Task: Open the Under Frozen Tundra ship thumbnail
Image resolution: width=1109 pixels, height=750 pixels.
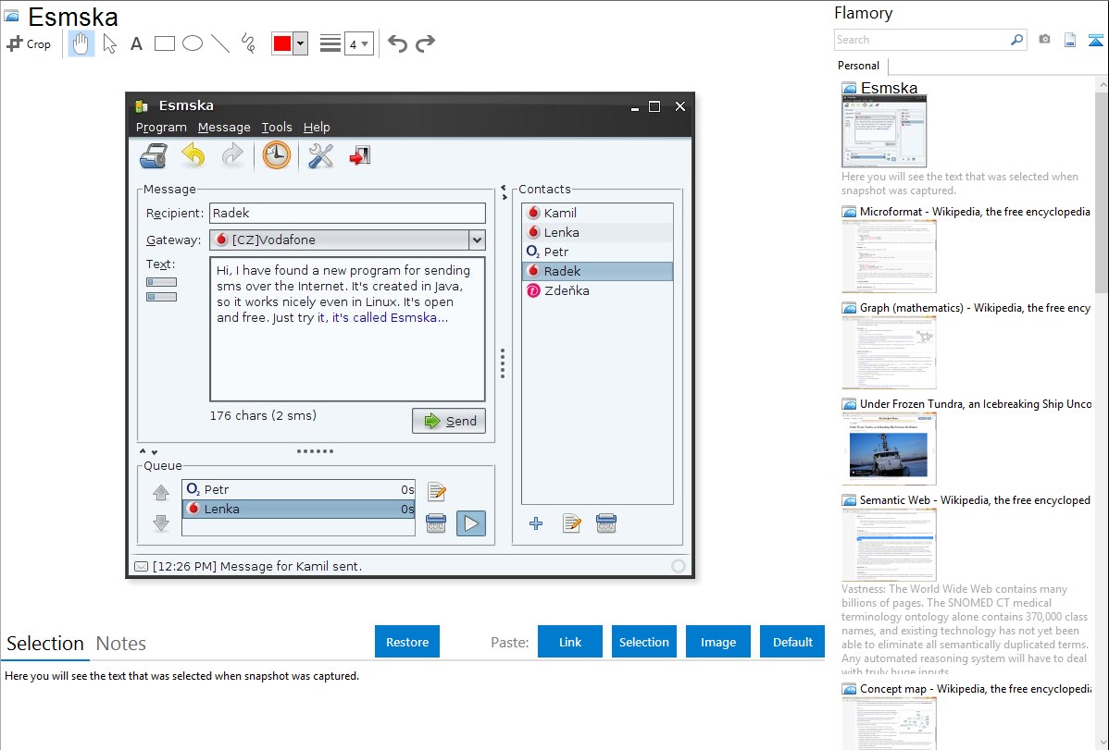Action: [889, 449]
